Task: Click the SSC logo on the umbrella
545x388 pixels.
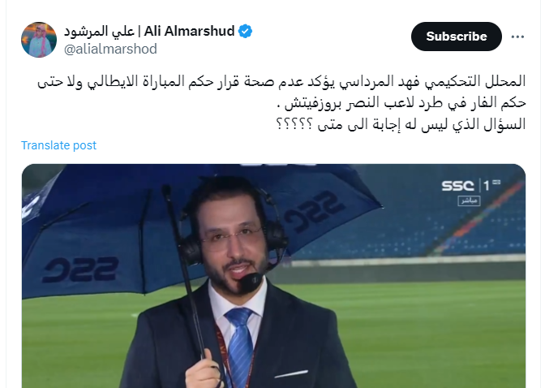Action: (315, 211)
